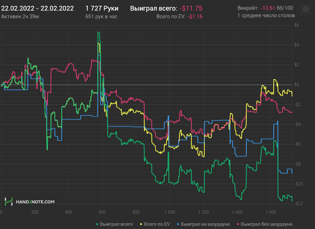Click the "1 727 Руки" hands count
Image resolution: width=315 pixels, height=229 pixels.
[x=102, y=8]
